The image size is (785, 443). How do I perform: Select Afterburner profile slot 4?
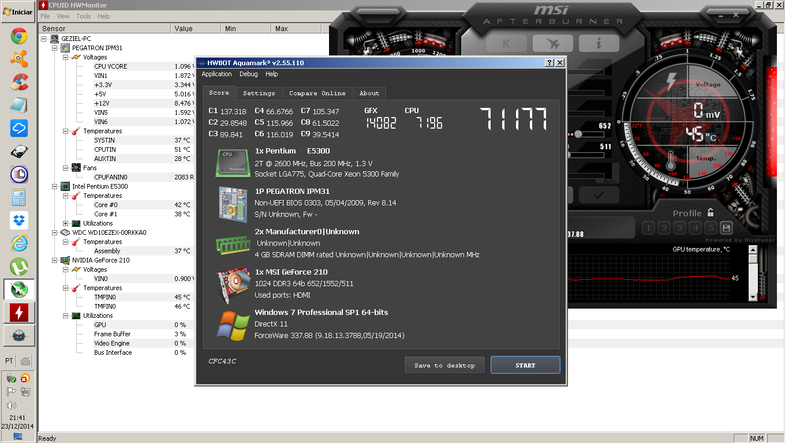point(695,228)
